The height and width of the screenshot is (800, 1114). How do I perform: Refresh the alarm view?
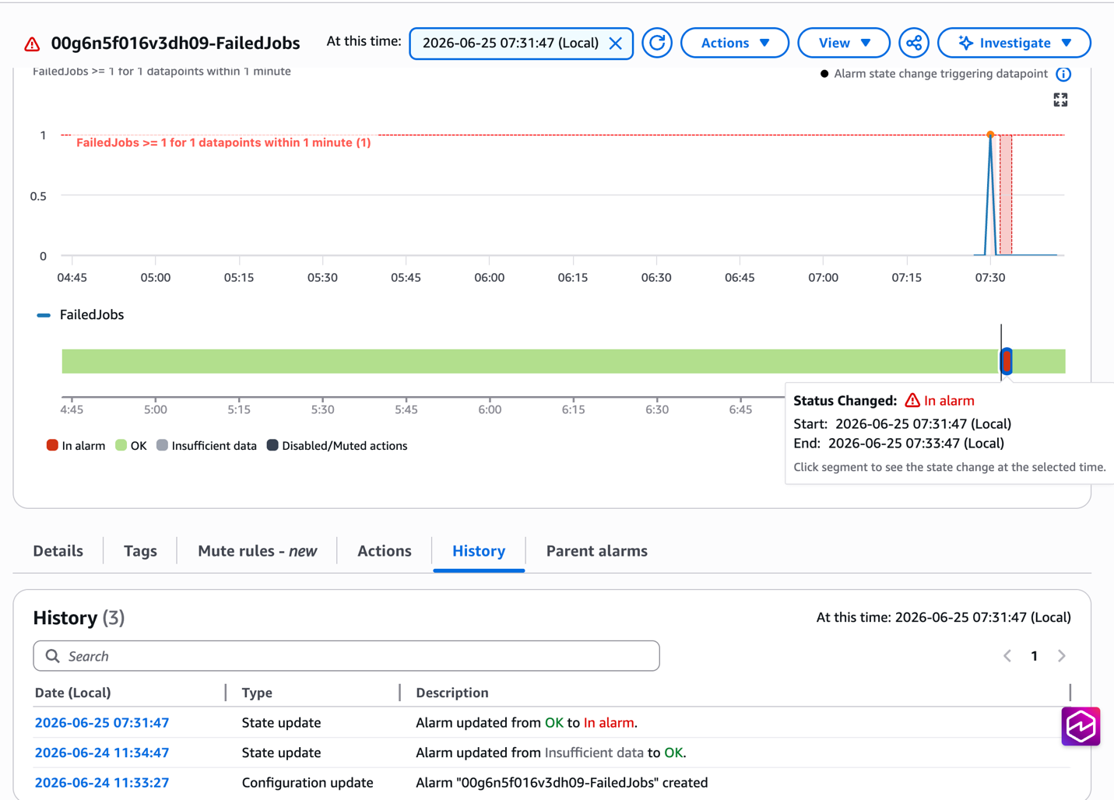click(x=657, y=43)
